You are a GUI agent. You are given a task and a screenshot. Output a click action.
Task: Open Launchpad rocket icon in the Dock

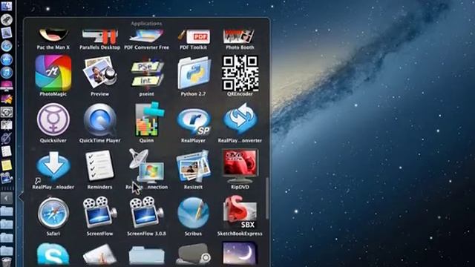coord(7,20)
